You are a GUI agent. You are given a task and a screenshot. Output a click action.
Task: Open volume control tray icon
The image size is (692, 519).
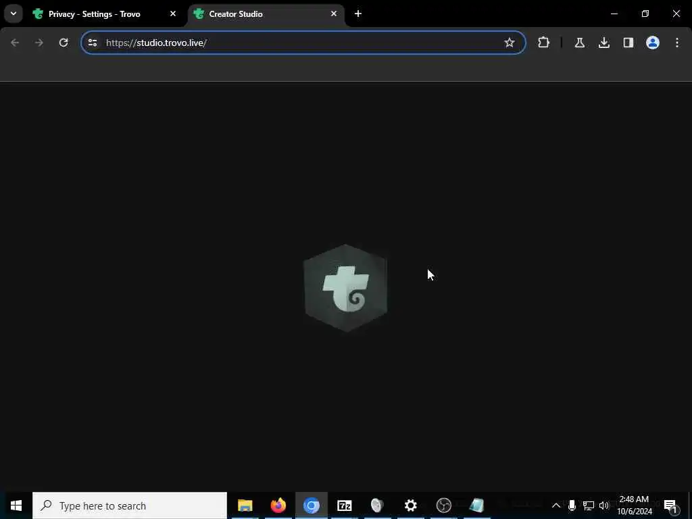point(604,505)
